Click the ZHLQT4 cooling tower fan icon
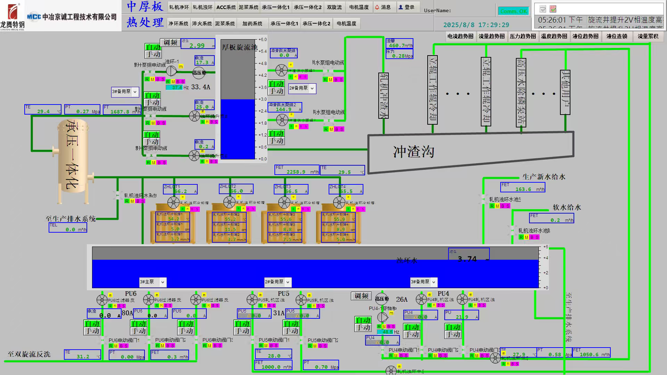Image resolution: width=667 pixels, height=375 pixels. click(x=339, y=202)
